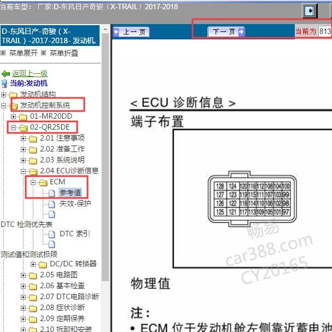Click the sidebar vertical scrollbar thumb
The height and width of the screenshot is (332, 332).
pyautogui.click(x=105, y=157)
